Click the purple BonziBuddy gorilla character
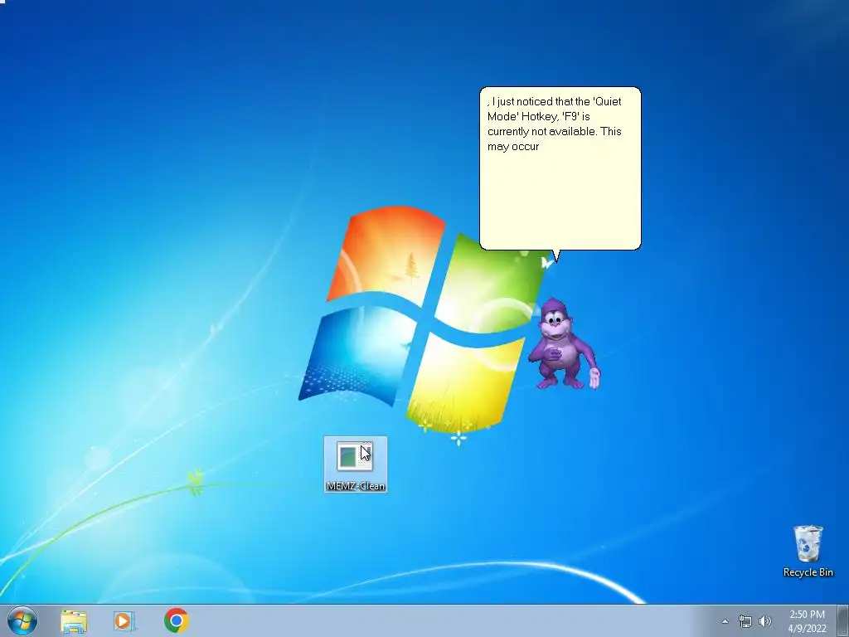 pyautogui.click(x=565, y=343)
